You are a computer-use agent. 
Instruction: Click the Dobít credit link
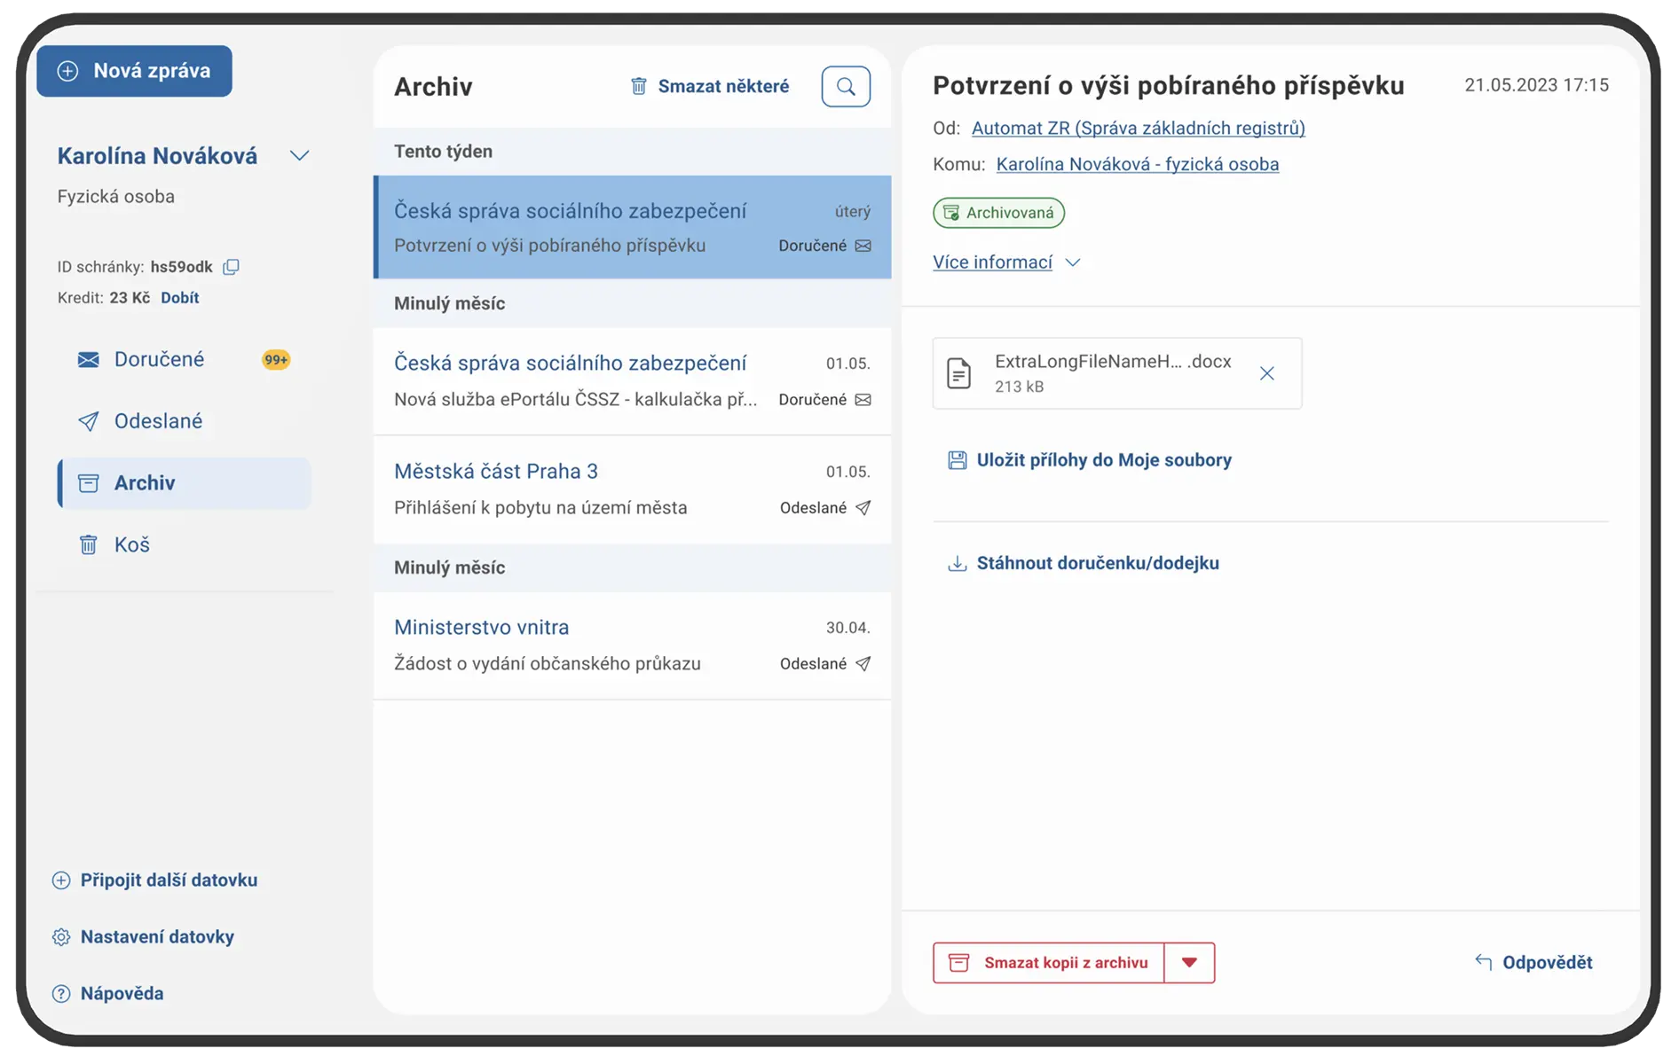pyautogui.click(x=179, y=298)
